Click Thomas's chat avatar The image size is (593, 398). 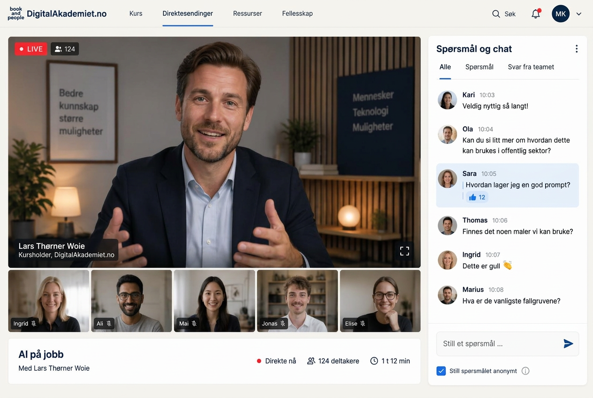[x=448, y=225]
